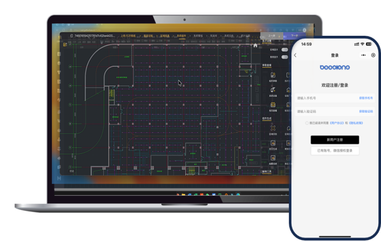Select the 自主生成 generation icon

(x=273, y=143)
